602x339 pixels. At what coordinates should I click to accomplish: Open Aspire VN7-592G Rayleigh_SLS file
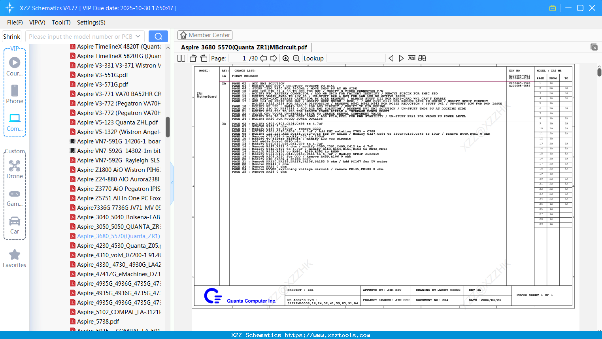[x=115, y=160]
